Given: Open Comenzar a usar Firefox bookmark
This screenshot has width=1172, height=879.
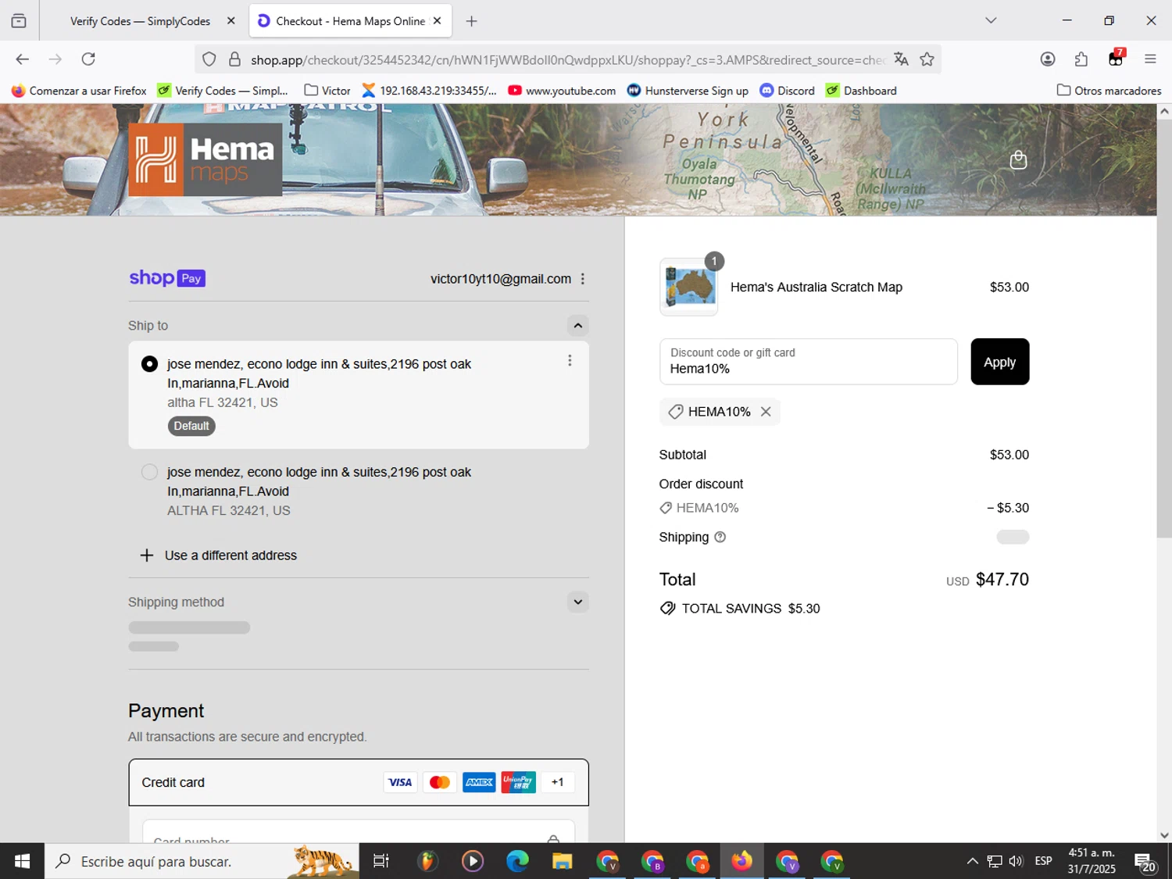Looking at the screenshot, I should coord(79,91).
